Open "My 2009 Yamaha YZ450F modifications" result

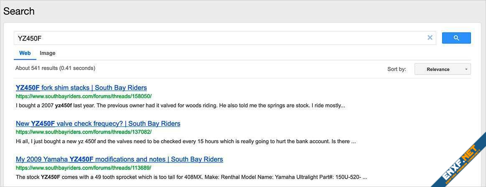(119, 159)
